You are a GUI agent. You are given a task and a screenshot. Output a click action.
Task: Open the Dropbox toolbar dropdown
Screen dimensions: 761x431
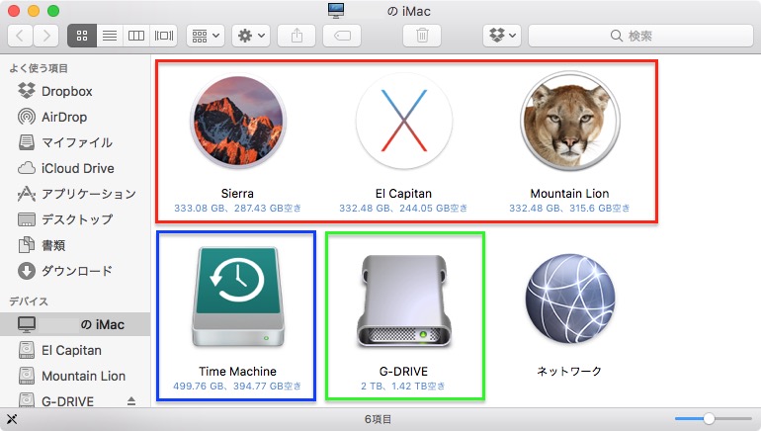[x=502, y=36]
